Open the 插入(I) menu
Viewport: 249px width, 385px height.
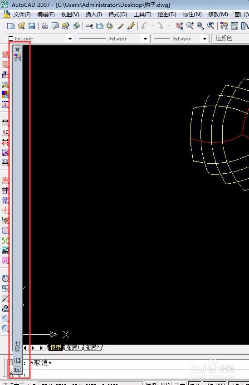click(x=94, y=15)
